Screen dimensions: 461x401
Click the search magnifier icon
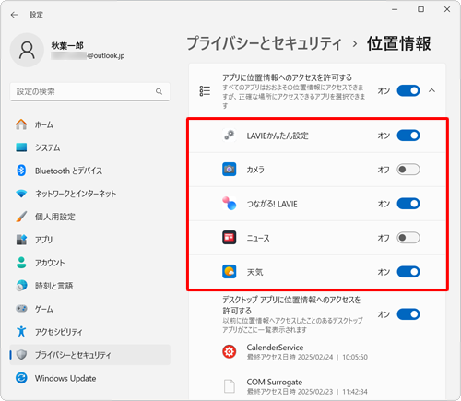pyautogui.click(x=159, y=91)
